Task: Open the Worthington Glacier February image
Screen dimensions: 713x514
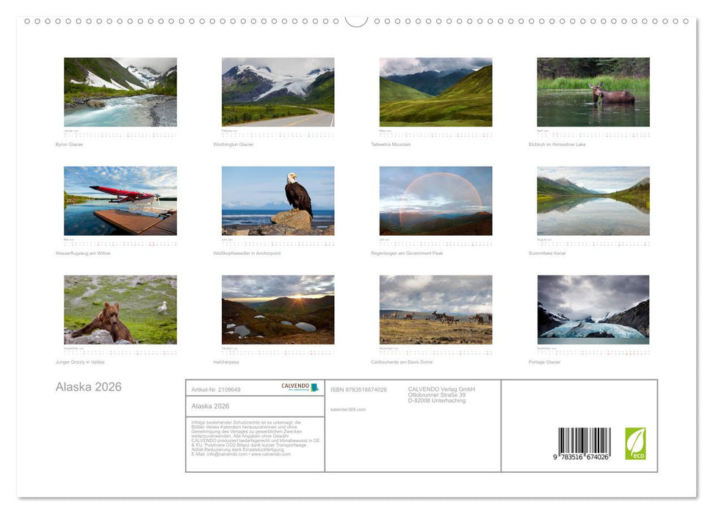Action: click(x=278, y=91)
